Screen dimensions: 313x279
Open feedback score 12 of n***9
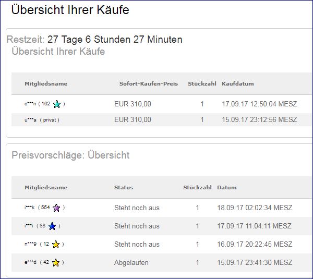pyautogui.click(x=46, y=245)
